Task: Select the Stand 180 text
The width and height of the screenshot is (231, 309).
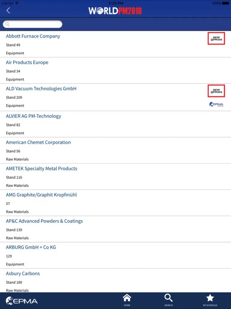Action: pos(14,282)
